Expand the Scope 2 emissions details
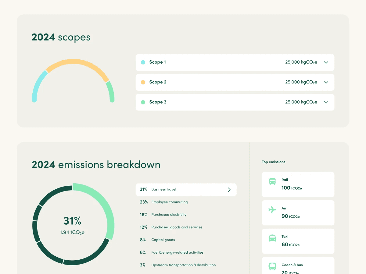Screen dimensions: 366x274 pyautogui.click(x=326, y=82)
